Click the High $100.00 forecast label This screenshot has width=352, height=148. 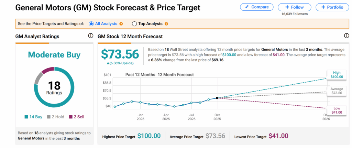pos(337,74)
